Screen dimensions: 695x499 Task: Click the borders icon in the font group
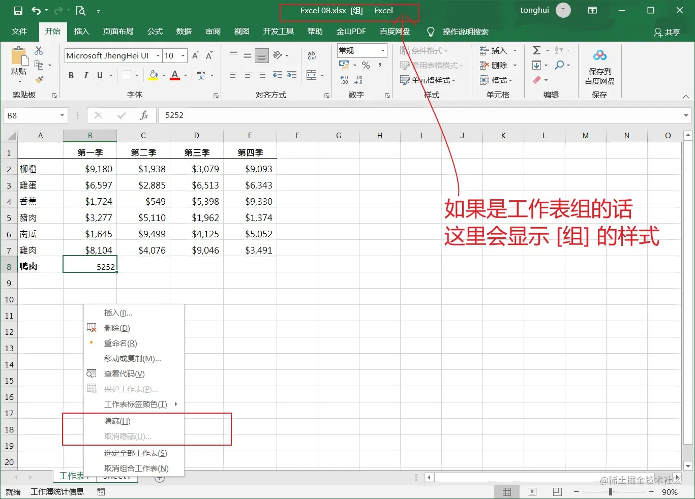click(x=127, y=75)
